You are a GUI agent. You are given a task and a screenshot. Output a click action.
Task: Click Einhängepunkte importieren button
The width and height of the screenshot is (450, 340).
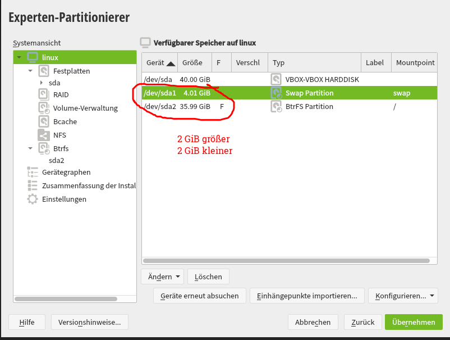(x=307, y=296)
